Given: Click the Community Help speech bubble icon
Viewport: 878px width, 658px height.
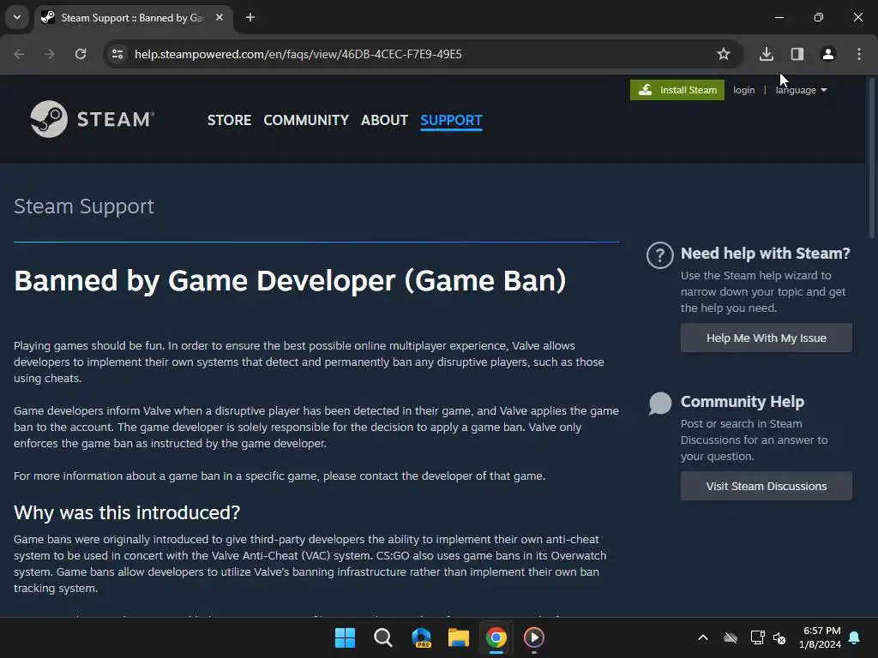Looking at the screenshot, I should point(660,403).
